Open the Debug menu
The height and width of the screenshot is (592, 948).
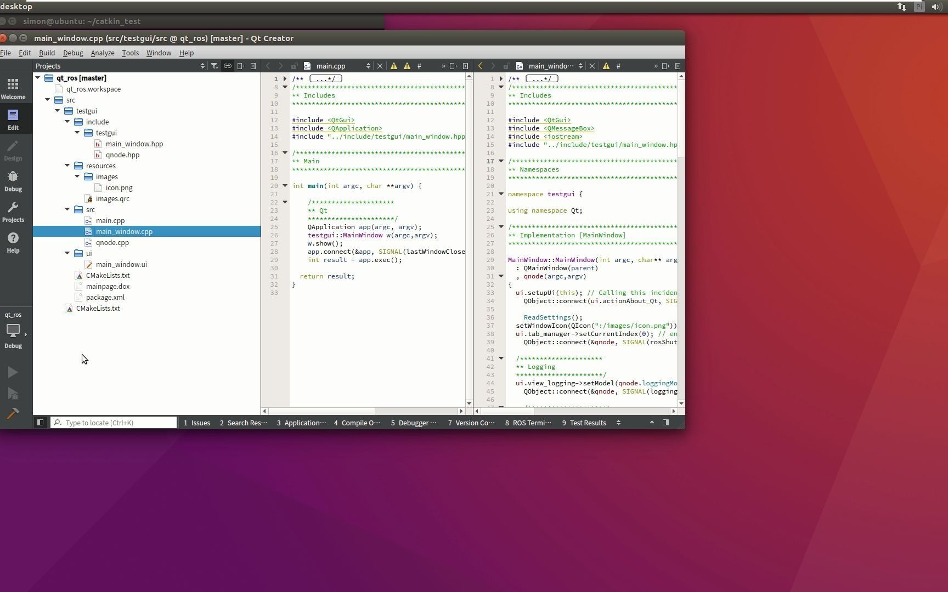73,53
